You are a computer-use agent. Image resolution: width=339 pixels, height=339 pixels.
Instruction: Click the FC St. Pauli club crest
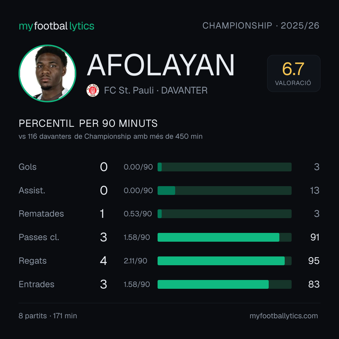[93, 90]
